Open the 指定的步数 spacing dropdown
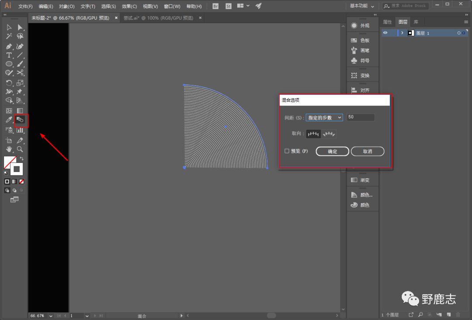Screen dimensions: 472x320 point(324,117)
